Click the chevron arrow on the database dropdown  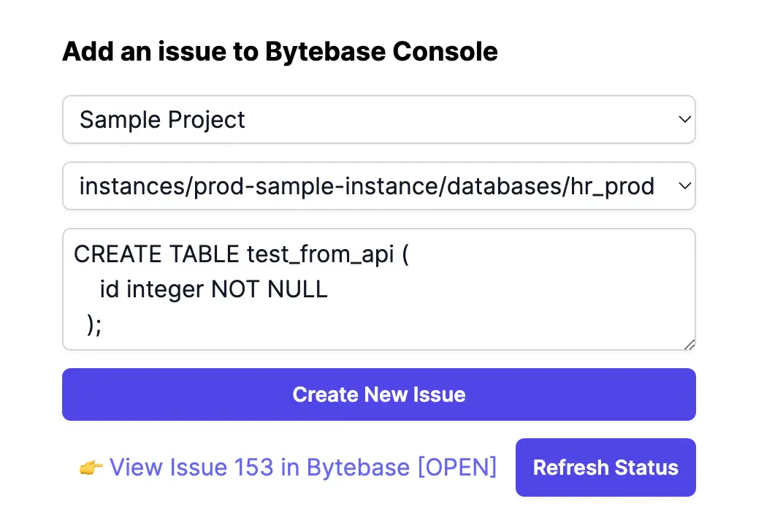684,186
